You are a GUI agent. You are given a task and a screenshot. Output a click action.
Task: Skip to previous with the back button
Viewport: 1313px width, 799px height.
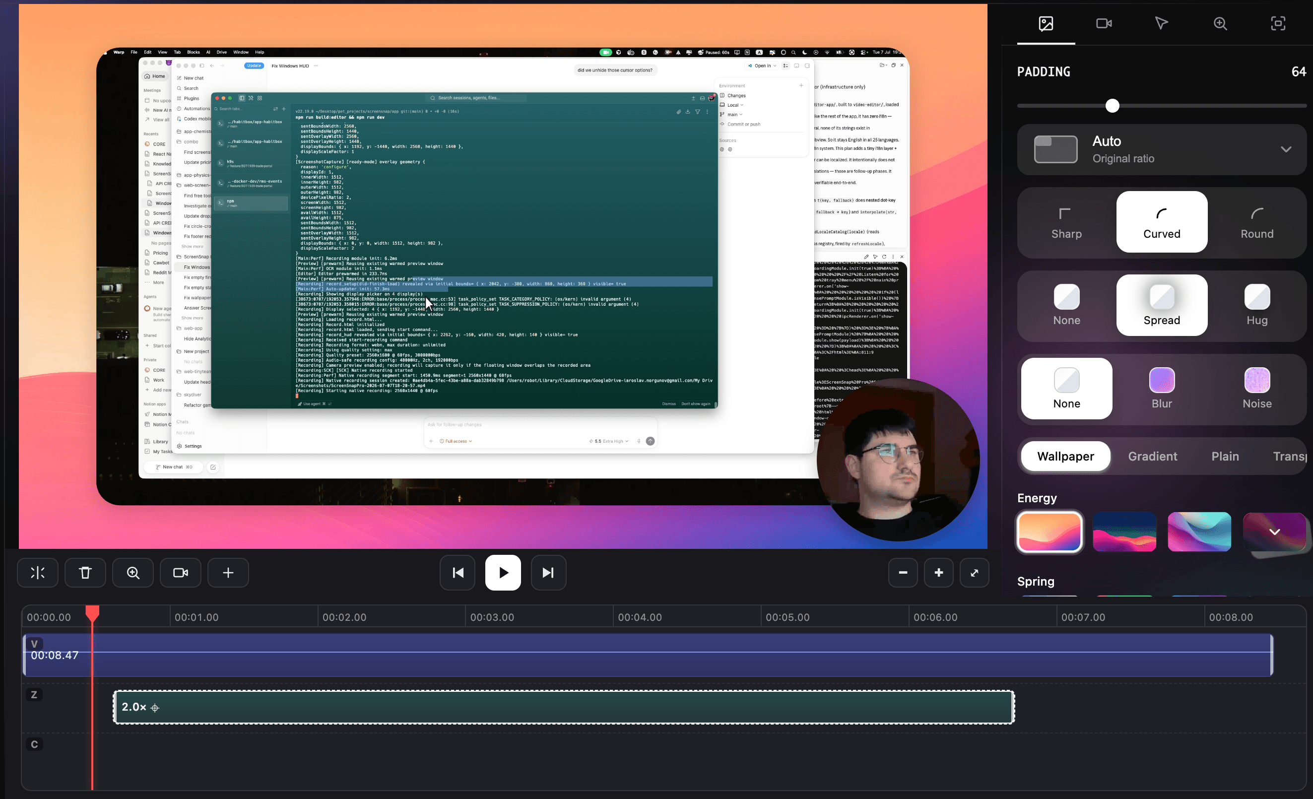457,573
